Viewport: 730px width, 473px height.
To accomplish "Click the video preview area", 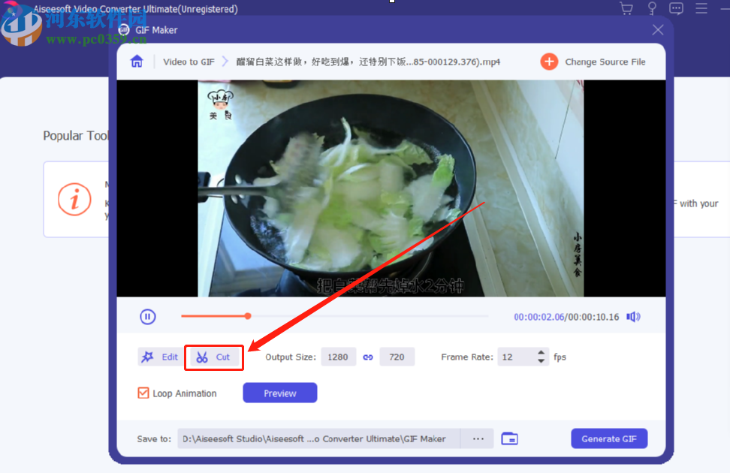I will (391, 188).
